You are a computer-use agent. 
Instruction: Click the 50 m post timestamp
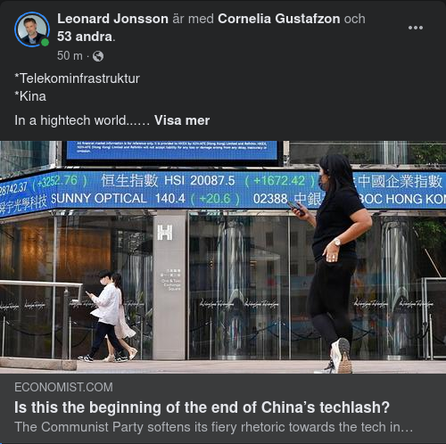pos(70,55)
